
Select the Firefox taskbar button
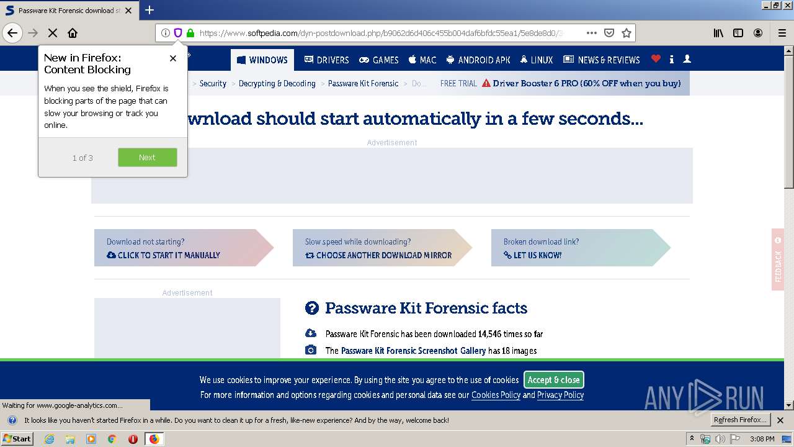click(154, 439)
